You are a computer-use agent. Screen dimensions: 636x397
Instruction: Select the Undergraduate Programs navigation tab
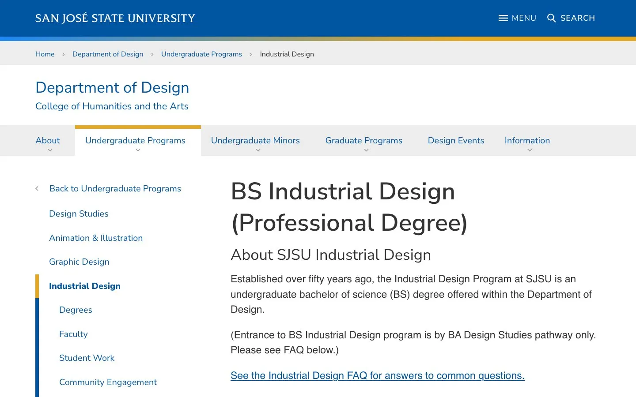point(135,140)
